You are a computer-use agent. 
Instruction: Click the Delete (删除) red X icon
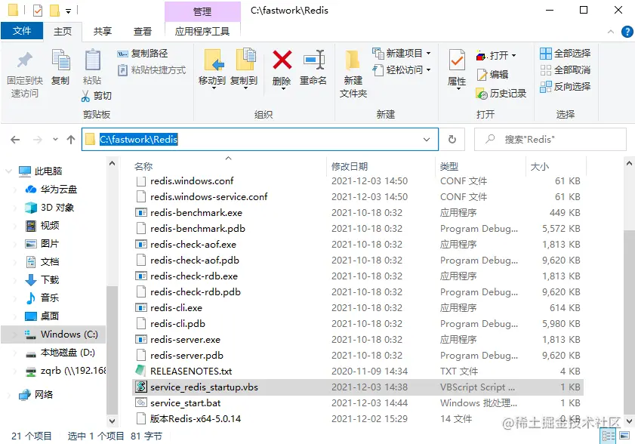coord(282,60)
